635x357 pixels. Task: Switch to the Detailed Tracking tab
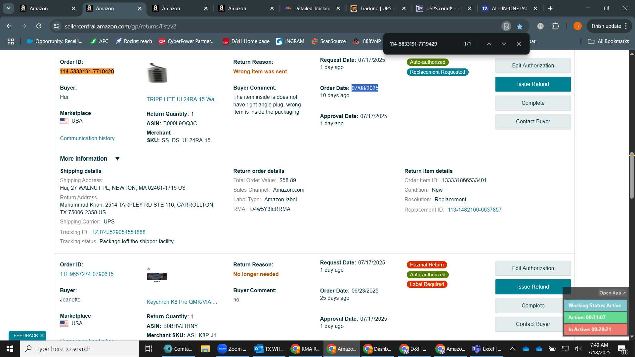(x=312, y=8)
